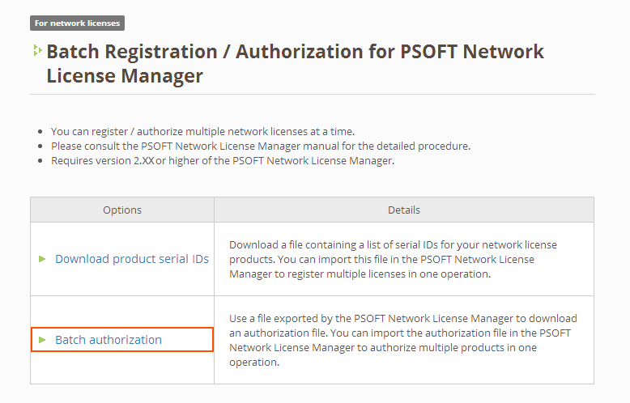This screenshot has height=403, width=630.
Task: Click bullet marker of the version requirement note
Action: 40,161
